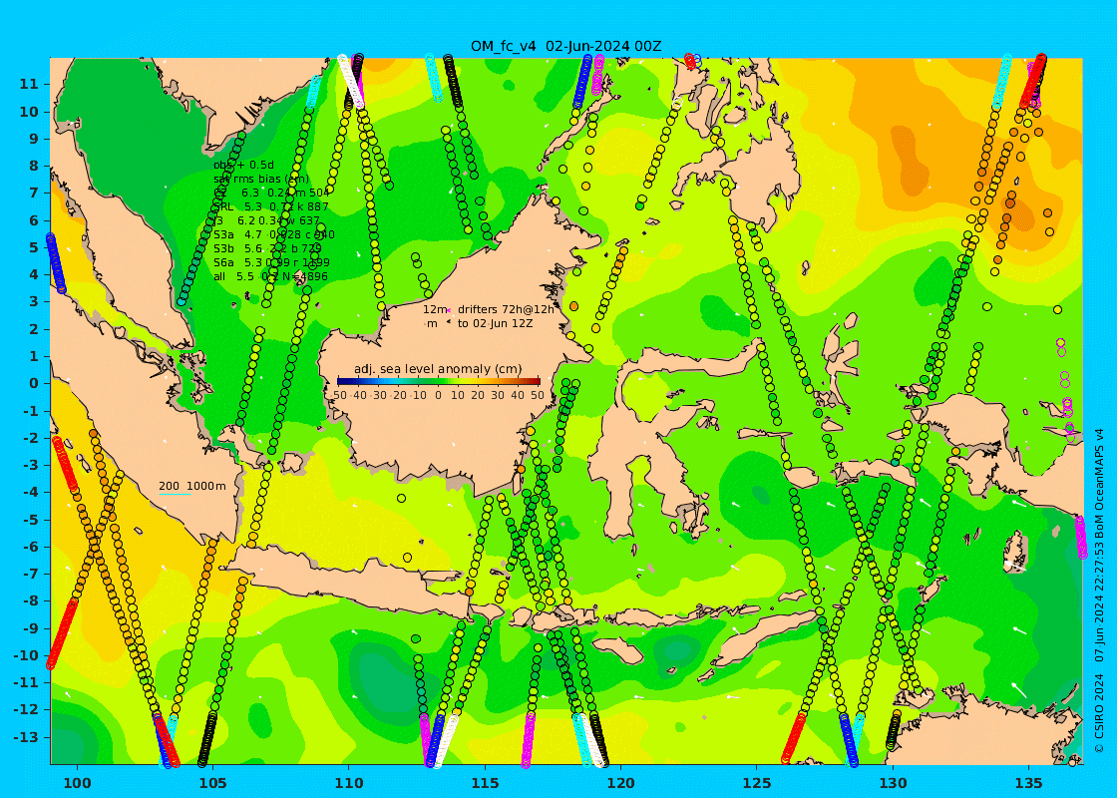Image resolution: width=1117 pixels, height=798 pixels.
Task: Click latitude axis label 5
Action: click(x=34, y=247)
